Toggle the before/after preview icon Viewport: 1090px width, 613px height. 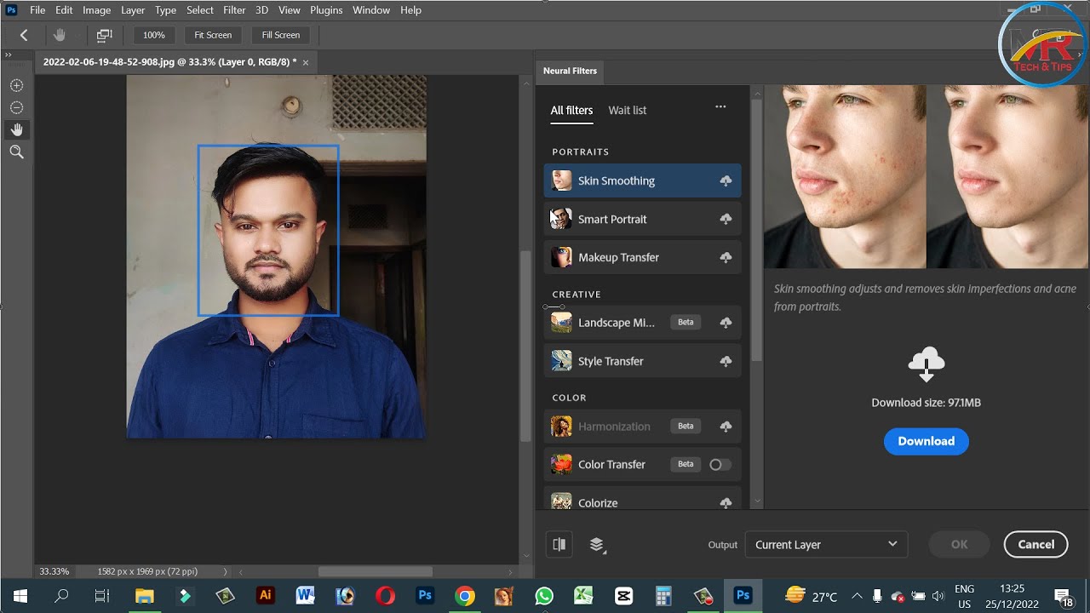(x=559, y=544)
